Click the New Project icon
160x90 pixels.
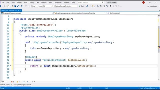pos(8,6)
